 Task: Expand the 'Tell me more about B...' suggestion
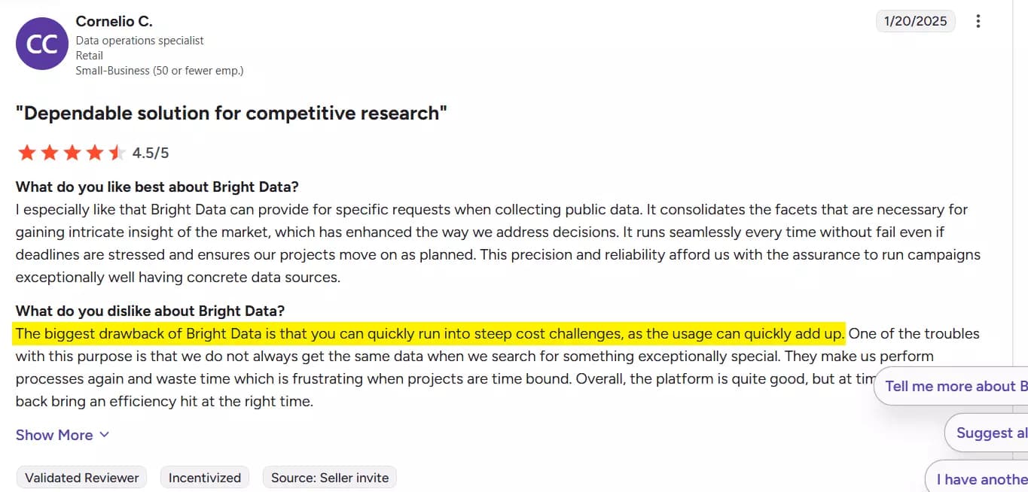[x=955, y=386]
